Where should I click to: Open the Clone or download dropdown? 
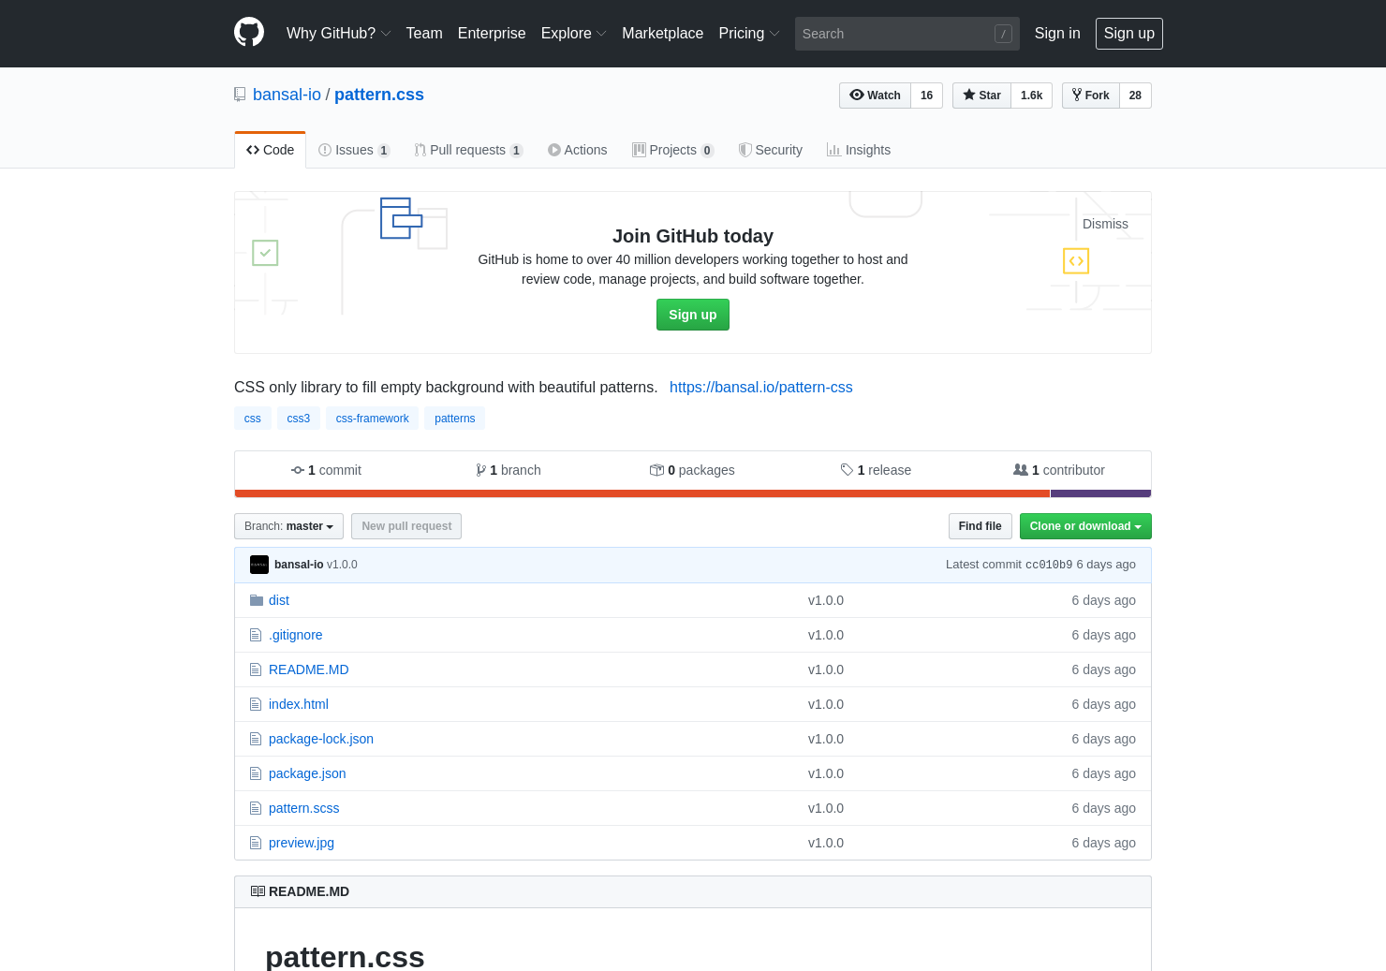1085,526
